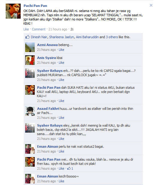Open Dinesh Nair's profile
The height and width of the screenshot is (185, 165).
tap(39, 37)
